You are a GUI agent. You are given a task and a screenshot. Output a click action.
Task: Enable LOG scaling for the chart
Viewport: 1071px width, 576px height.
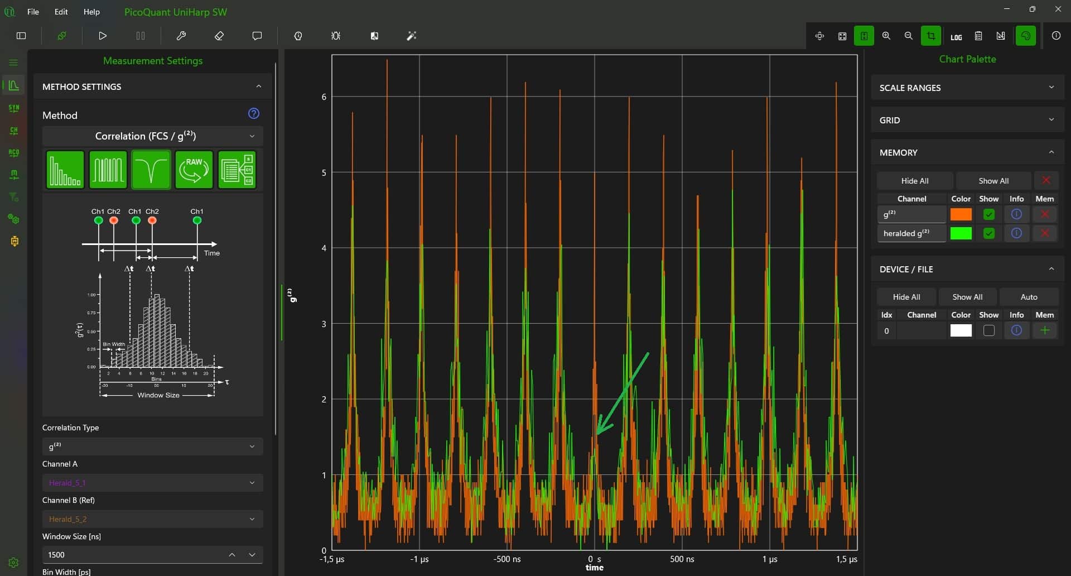[x=955, y=36]
